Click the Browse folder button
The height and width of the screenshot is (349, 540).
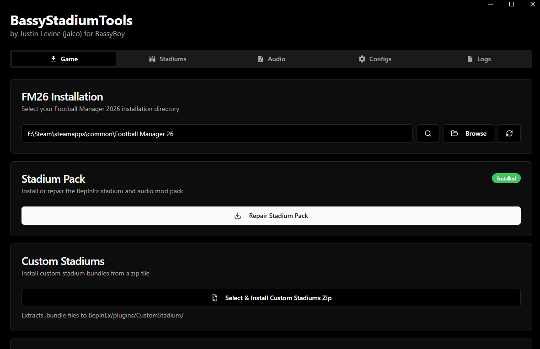[468, 133]
